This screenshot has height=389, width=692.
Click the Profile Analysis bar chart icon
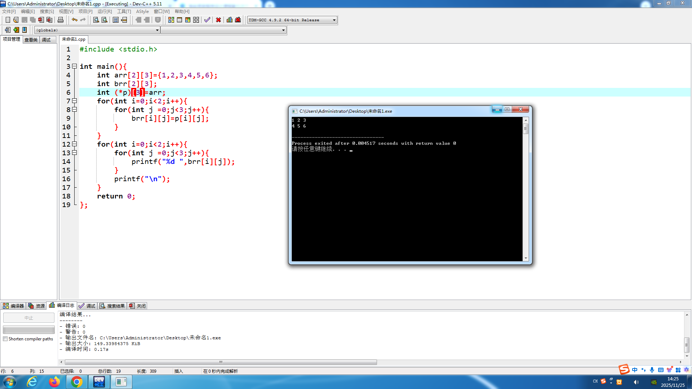pyautogui.click(x=230, y=20)
